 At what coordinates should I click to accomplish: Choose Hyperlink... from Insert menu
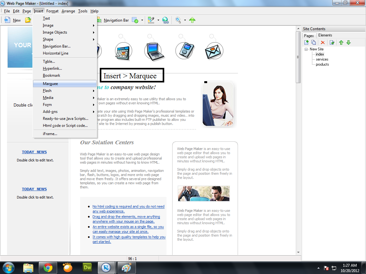click(65, 68)
